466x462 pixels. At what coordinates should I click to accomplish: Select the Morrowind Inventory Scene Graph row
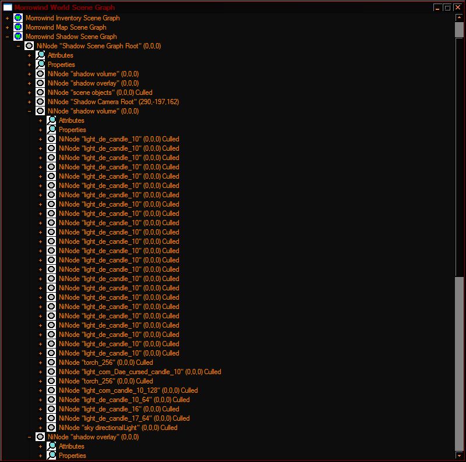[72, 18]
